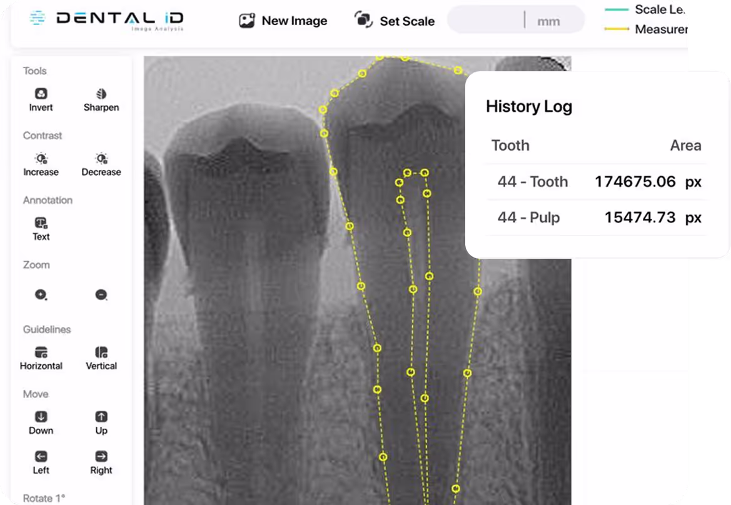Click the Annotation section label
This screenshot has height=505, width=731.
48,201
